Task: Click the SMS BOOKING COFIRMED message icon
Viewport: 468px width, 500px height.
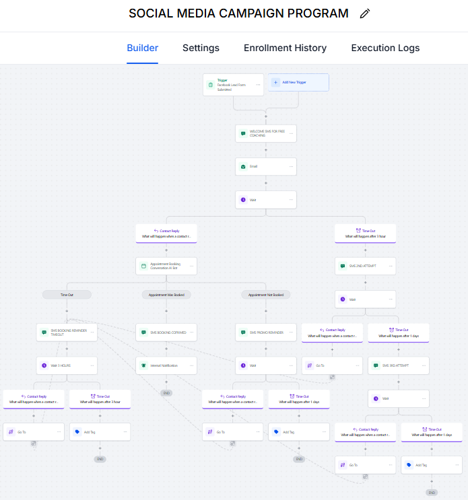Action: [x=143, y=332]
